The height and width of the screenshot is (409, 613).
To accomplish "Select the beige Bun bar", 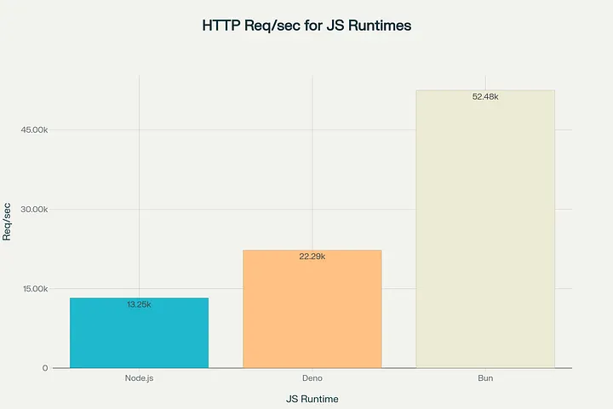I will point(485,229).
